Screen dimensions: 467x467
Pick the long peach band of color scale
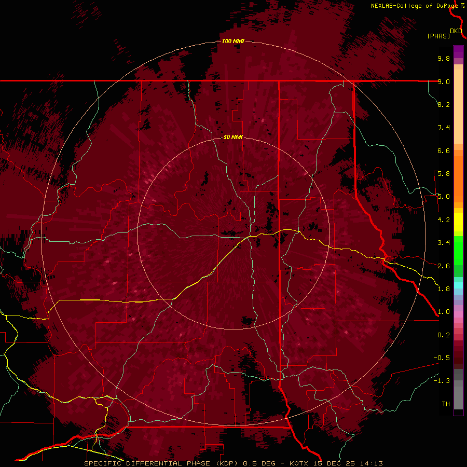coord(458,106)
